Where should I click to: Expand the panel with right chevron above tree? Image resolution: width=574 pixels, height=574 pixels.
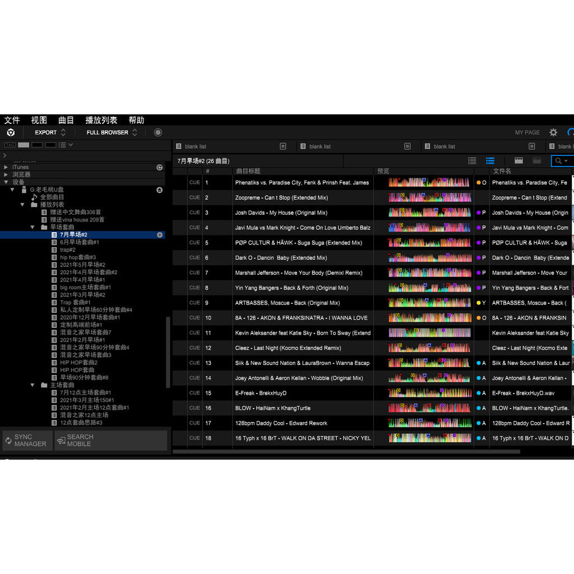pos(4,156)
